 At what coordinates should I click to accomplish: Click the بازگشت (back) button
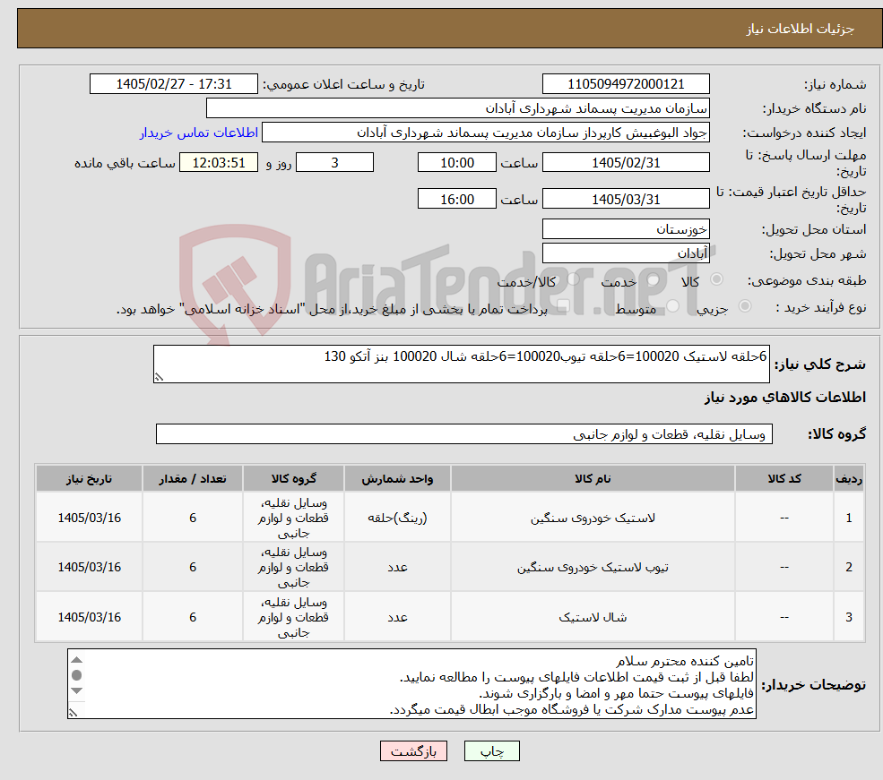pyautogui.click(x=413, y=751)
